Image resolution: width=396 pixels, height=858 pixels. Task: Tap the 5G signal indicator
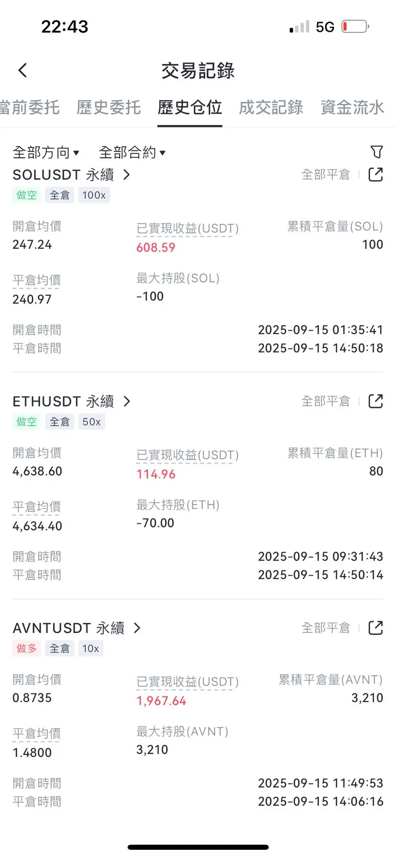coord(325,27)
